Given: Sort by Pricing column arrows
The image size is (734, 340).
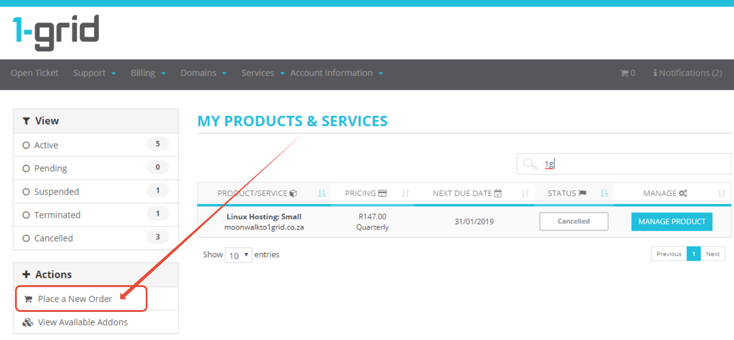Looking at the screenshot, I should tap(405, 194).
